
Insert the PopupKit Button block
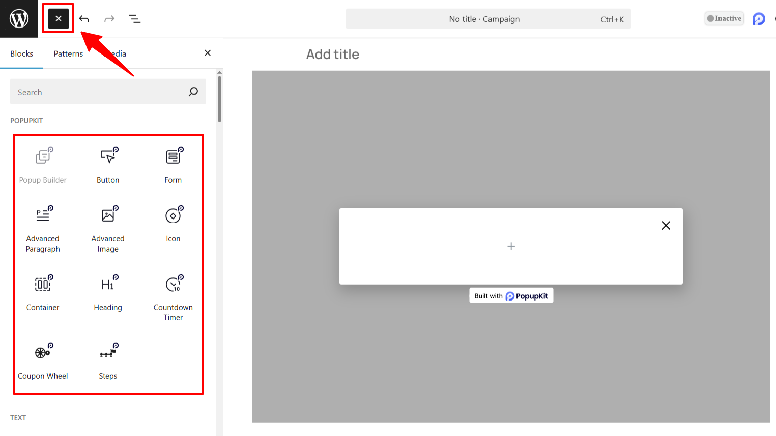pos(108,166)
